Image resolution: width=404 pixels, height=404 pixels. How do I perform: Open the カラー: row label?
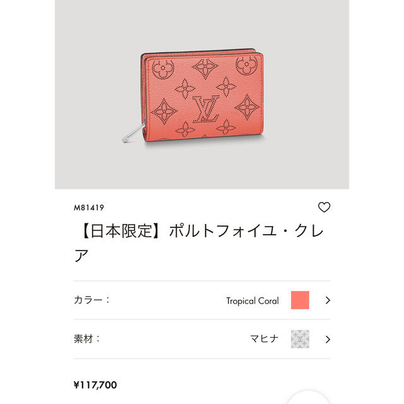(x=91, y=300)
